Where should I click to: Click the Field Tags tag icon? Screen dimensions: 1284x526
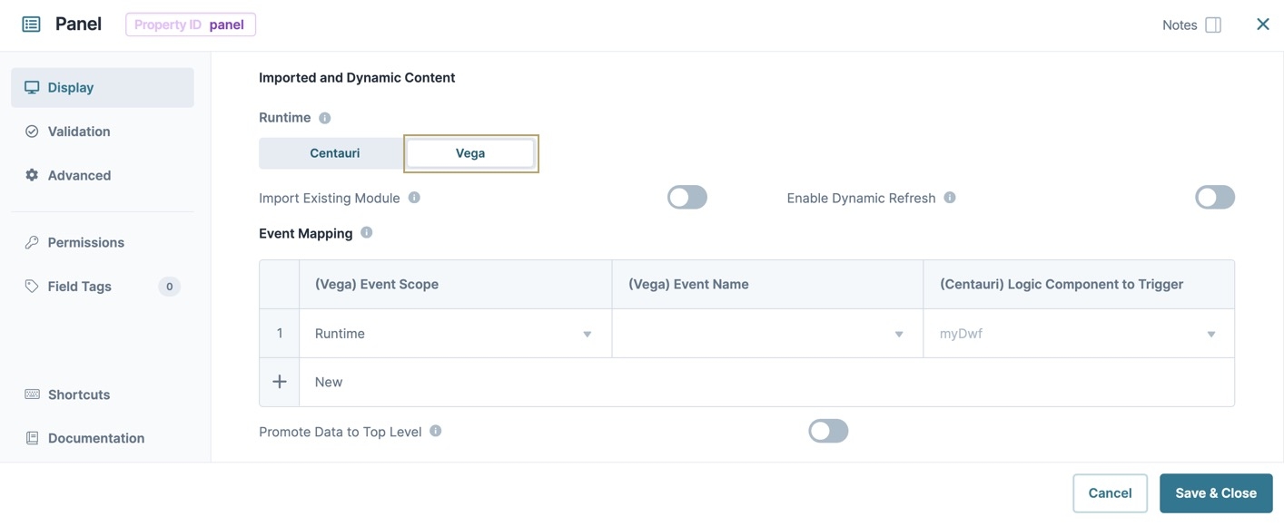(x=32, y=286)
